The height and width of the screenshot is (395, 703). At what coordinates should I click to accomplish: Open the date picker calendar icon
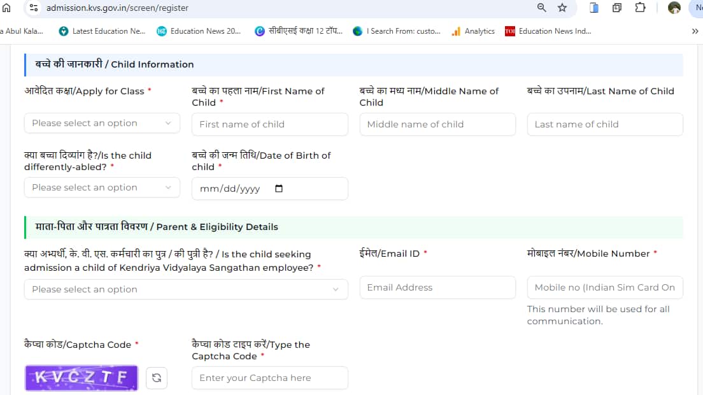(x=278, y=189)
